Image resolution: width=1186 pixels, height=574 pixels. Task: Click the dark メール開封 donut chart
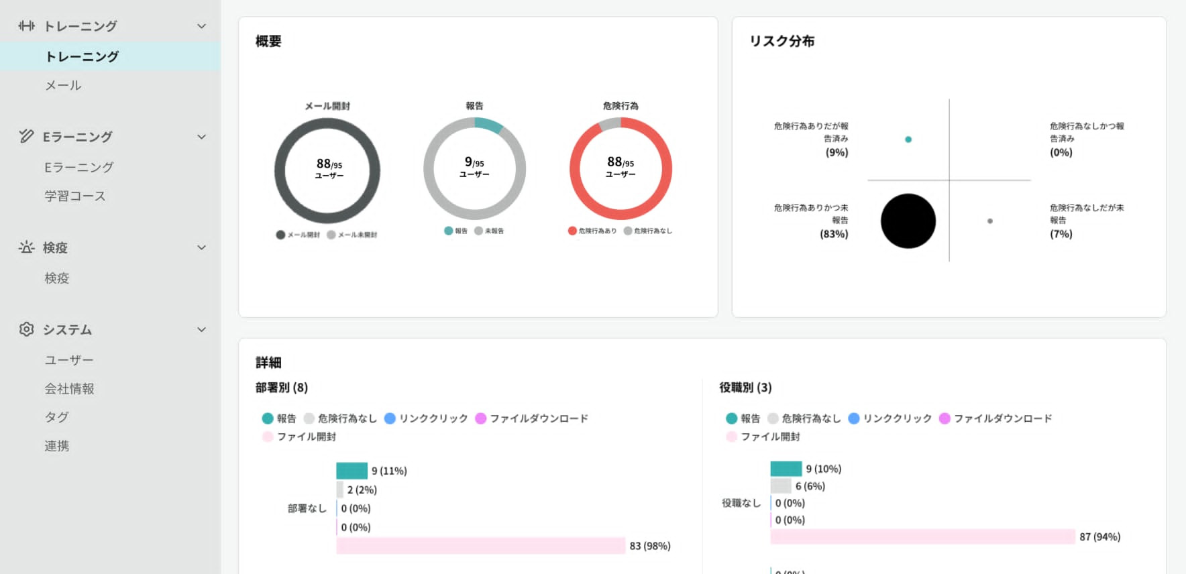[327, 170]
